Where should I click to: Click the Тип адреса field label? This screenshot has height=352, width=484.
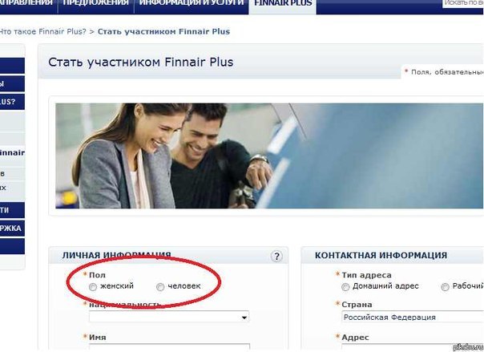366,275
